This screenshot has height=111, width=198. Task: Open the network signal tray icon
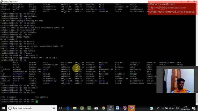coord(170,108)
